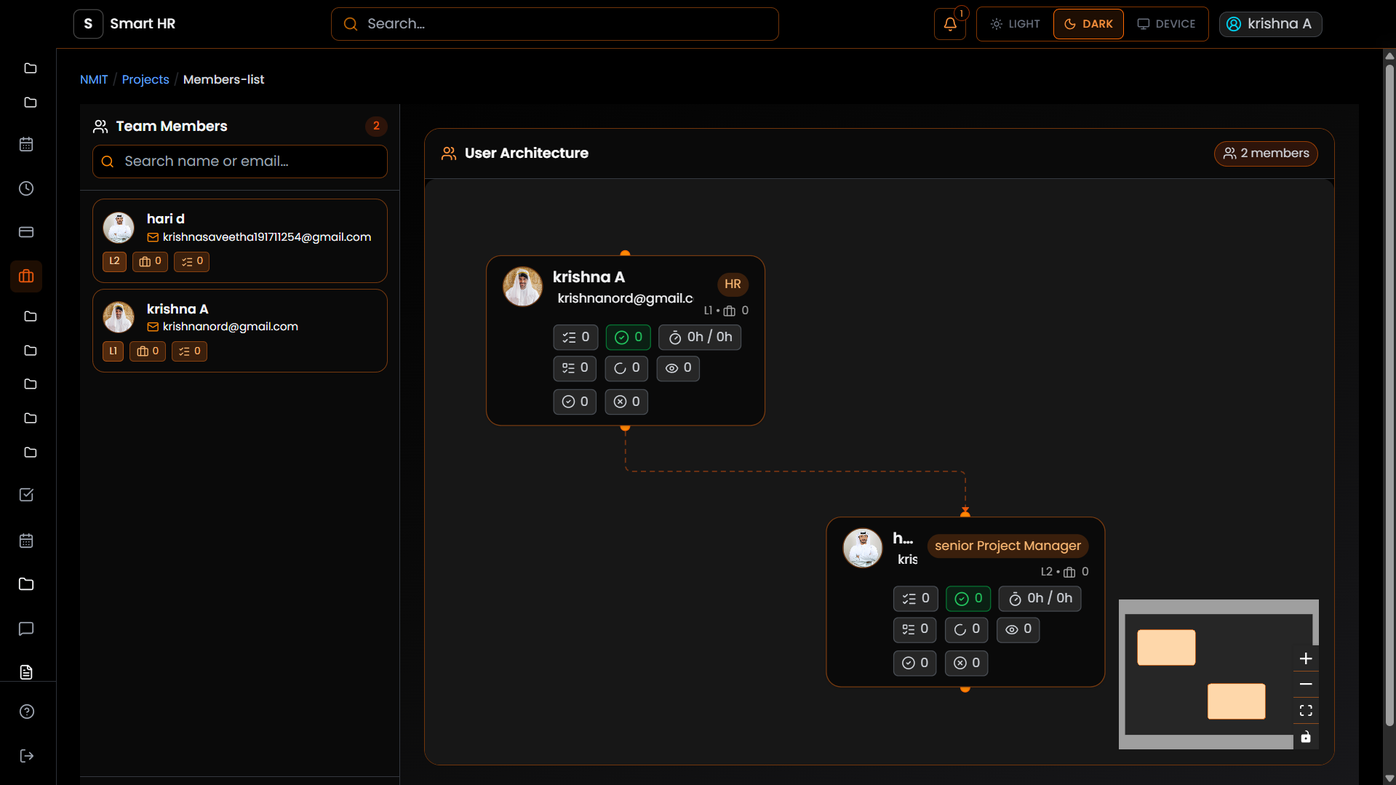Click the L1 level tag on krishna A card
Viewport: 1396px width, 785px height.
point(113,351)
